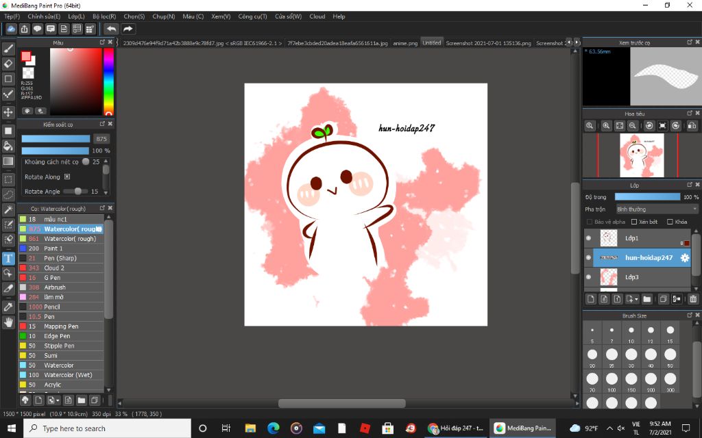Zoom out using the navigator panel
702x438 pixels.
tap(632, 126)
